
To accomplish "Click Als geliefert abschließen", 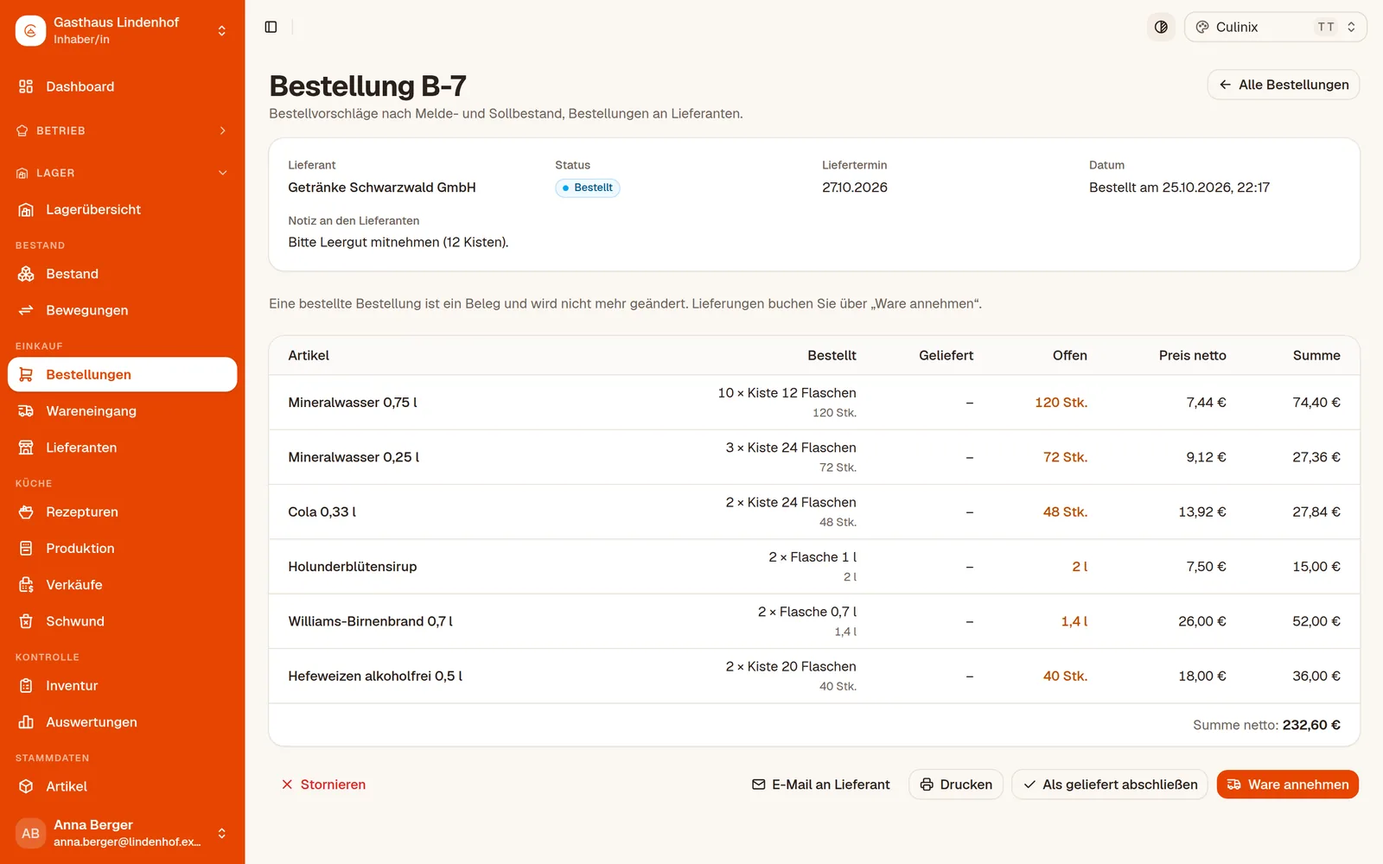I will click(1110, 785).
